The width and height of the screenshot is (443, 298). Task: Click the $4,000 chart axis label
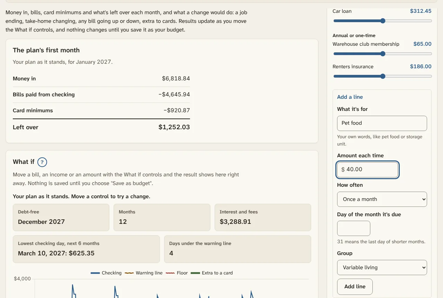point(22,279)
